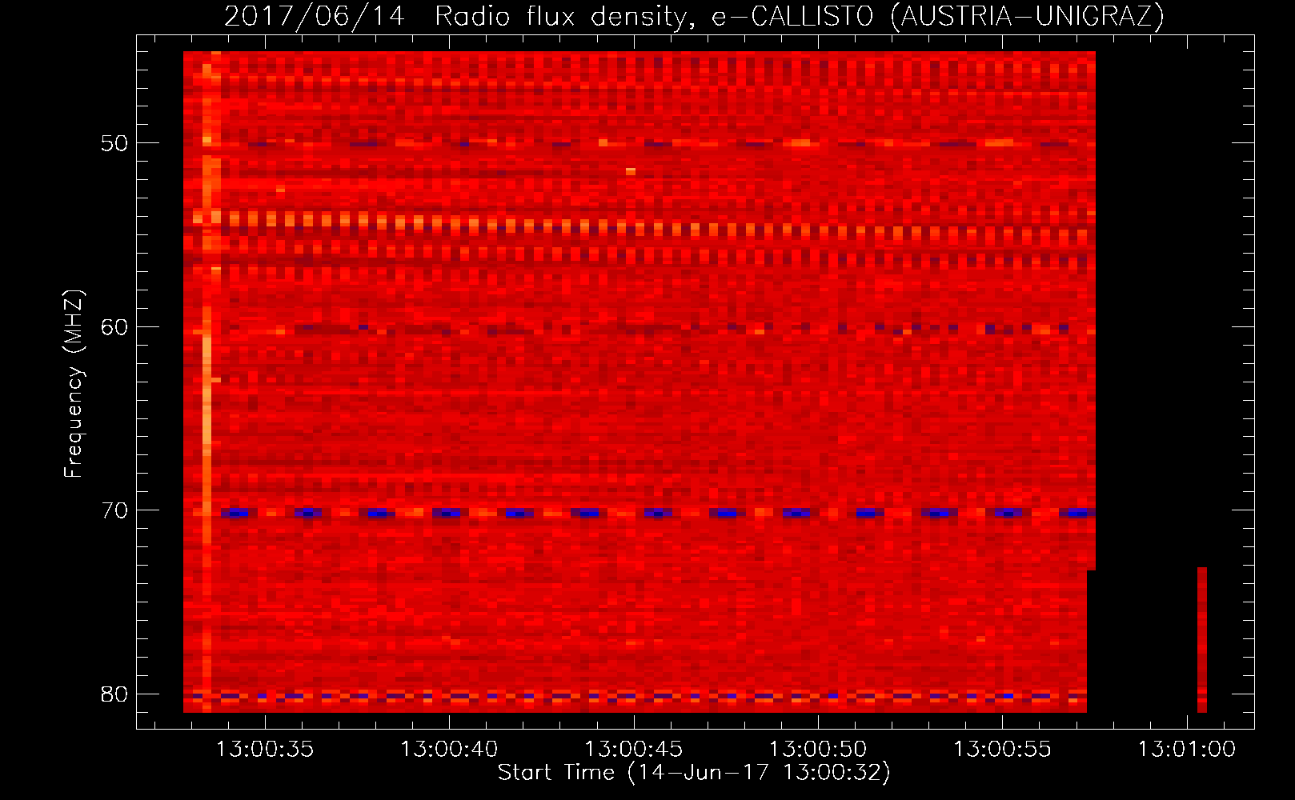Click the 13:00:35 time tick label
1295x800 pixels.
pos(265,750)
